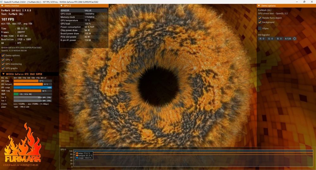Click the Geeks3D app icon in title bar
The image size is (316, 170).
pos(2,2)
